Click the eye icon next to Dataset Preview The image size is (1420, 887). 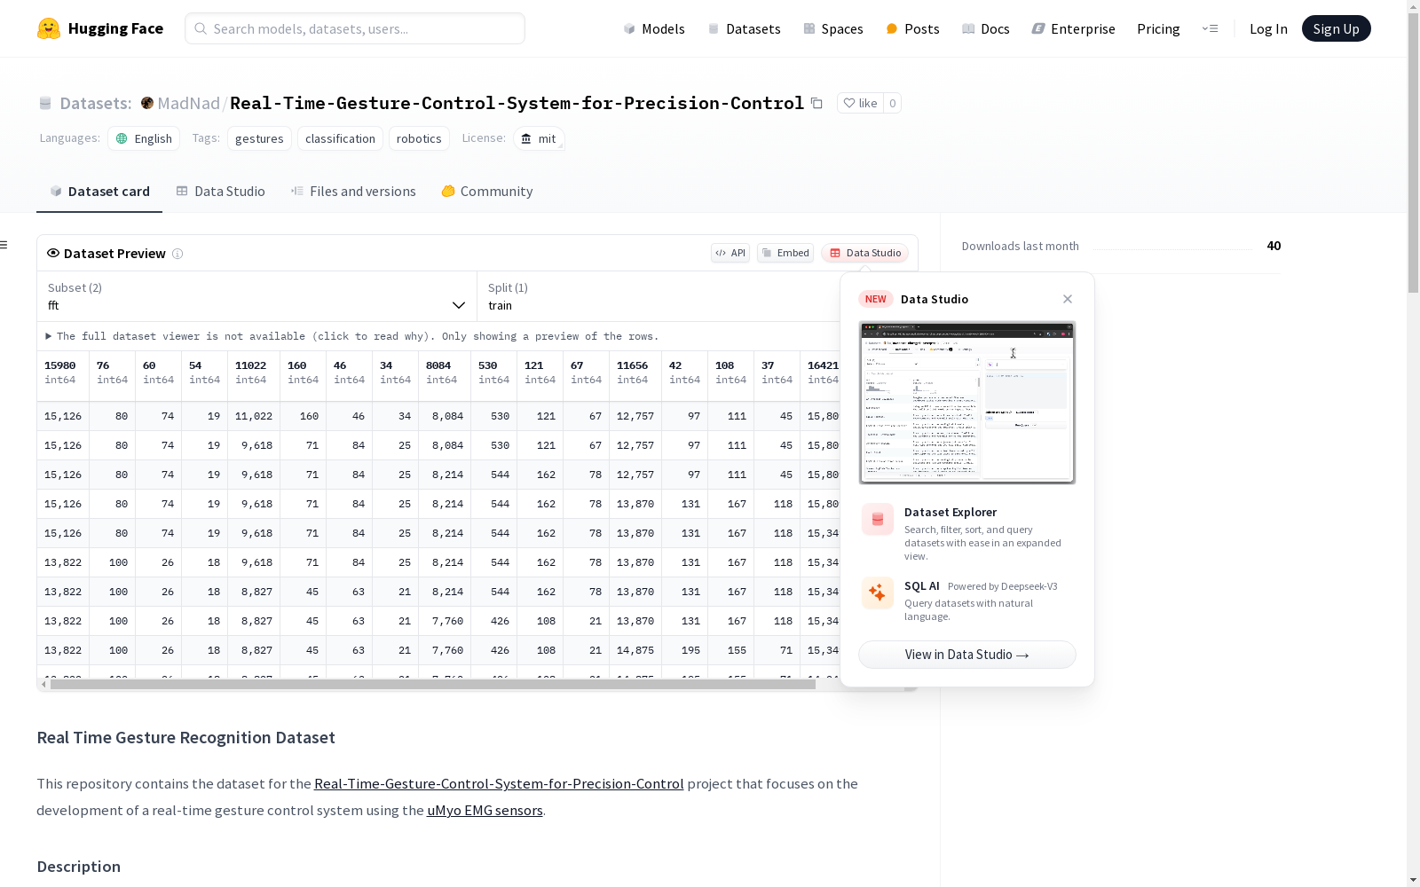tap(53, 253)
